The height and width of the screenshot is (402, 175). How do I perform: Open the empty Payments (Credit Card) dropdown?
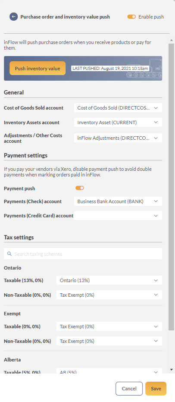(118, 216)
